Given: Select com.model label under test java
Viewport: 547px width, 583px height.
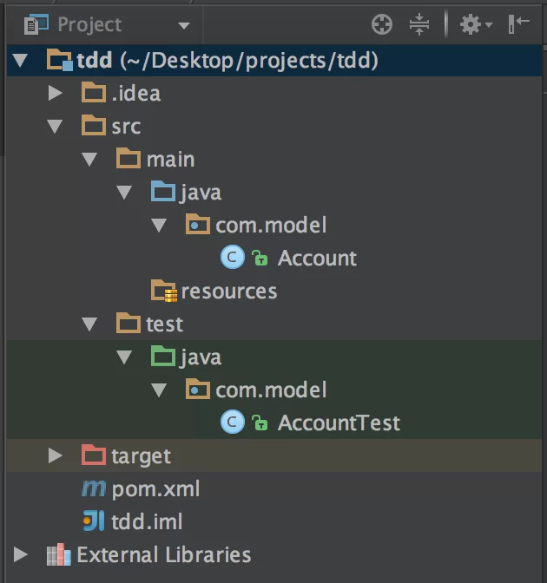Looking at the screenshot, I should (271, 390).
